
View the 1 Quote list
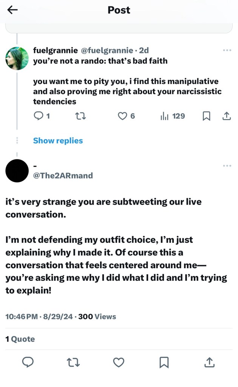point(20,339)
